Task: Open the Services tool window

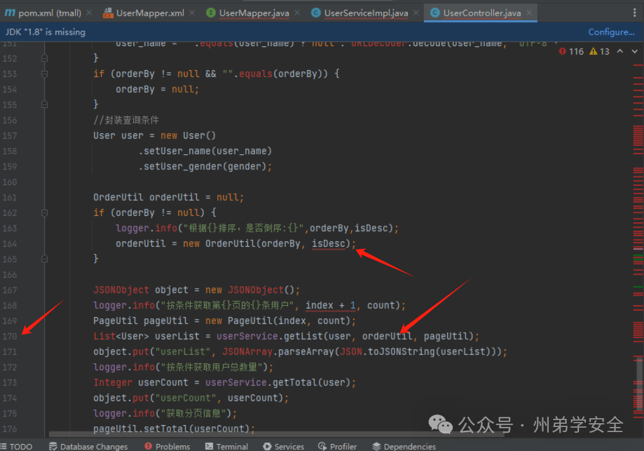Action: pyautogui.click(x=284, y=447)
